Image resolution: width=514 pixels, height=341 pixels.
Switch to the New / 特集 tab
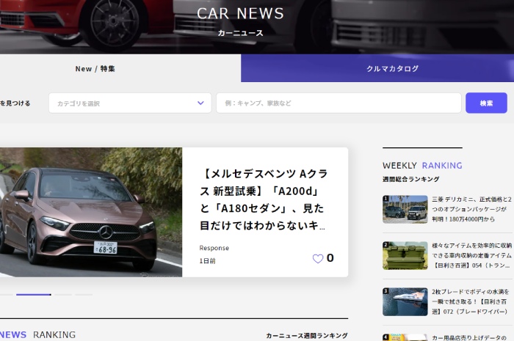click(95, 69)
